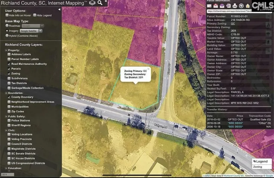The width and height of the screenshot is (274, 178).
Task: Export parcel data as CSV icon
Action: (x=228, y=6)
